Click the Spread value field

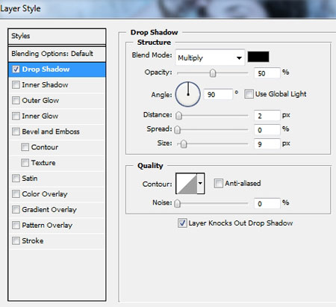point(267,130)
